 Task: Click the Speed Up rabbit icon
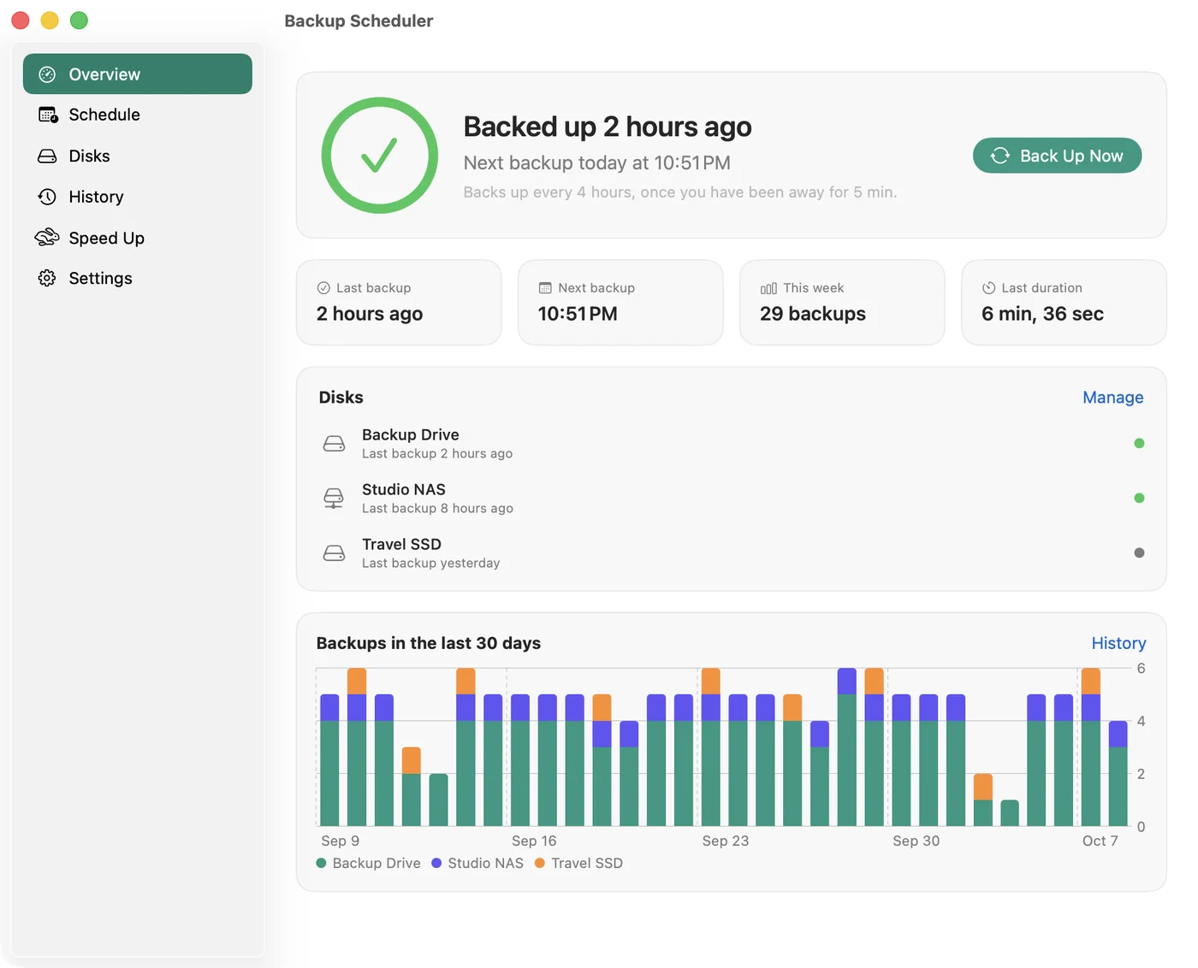tap(47, 237)
